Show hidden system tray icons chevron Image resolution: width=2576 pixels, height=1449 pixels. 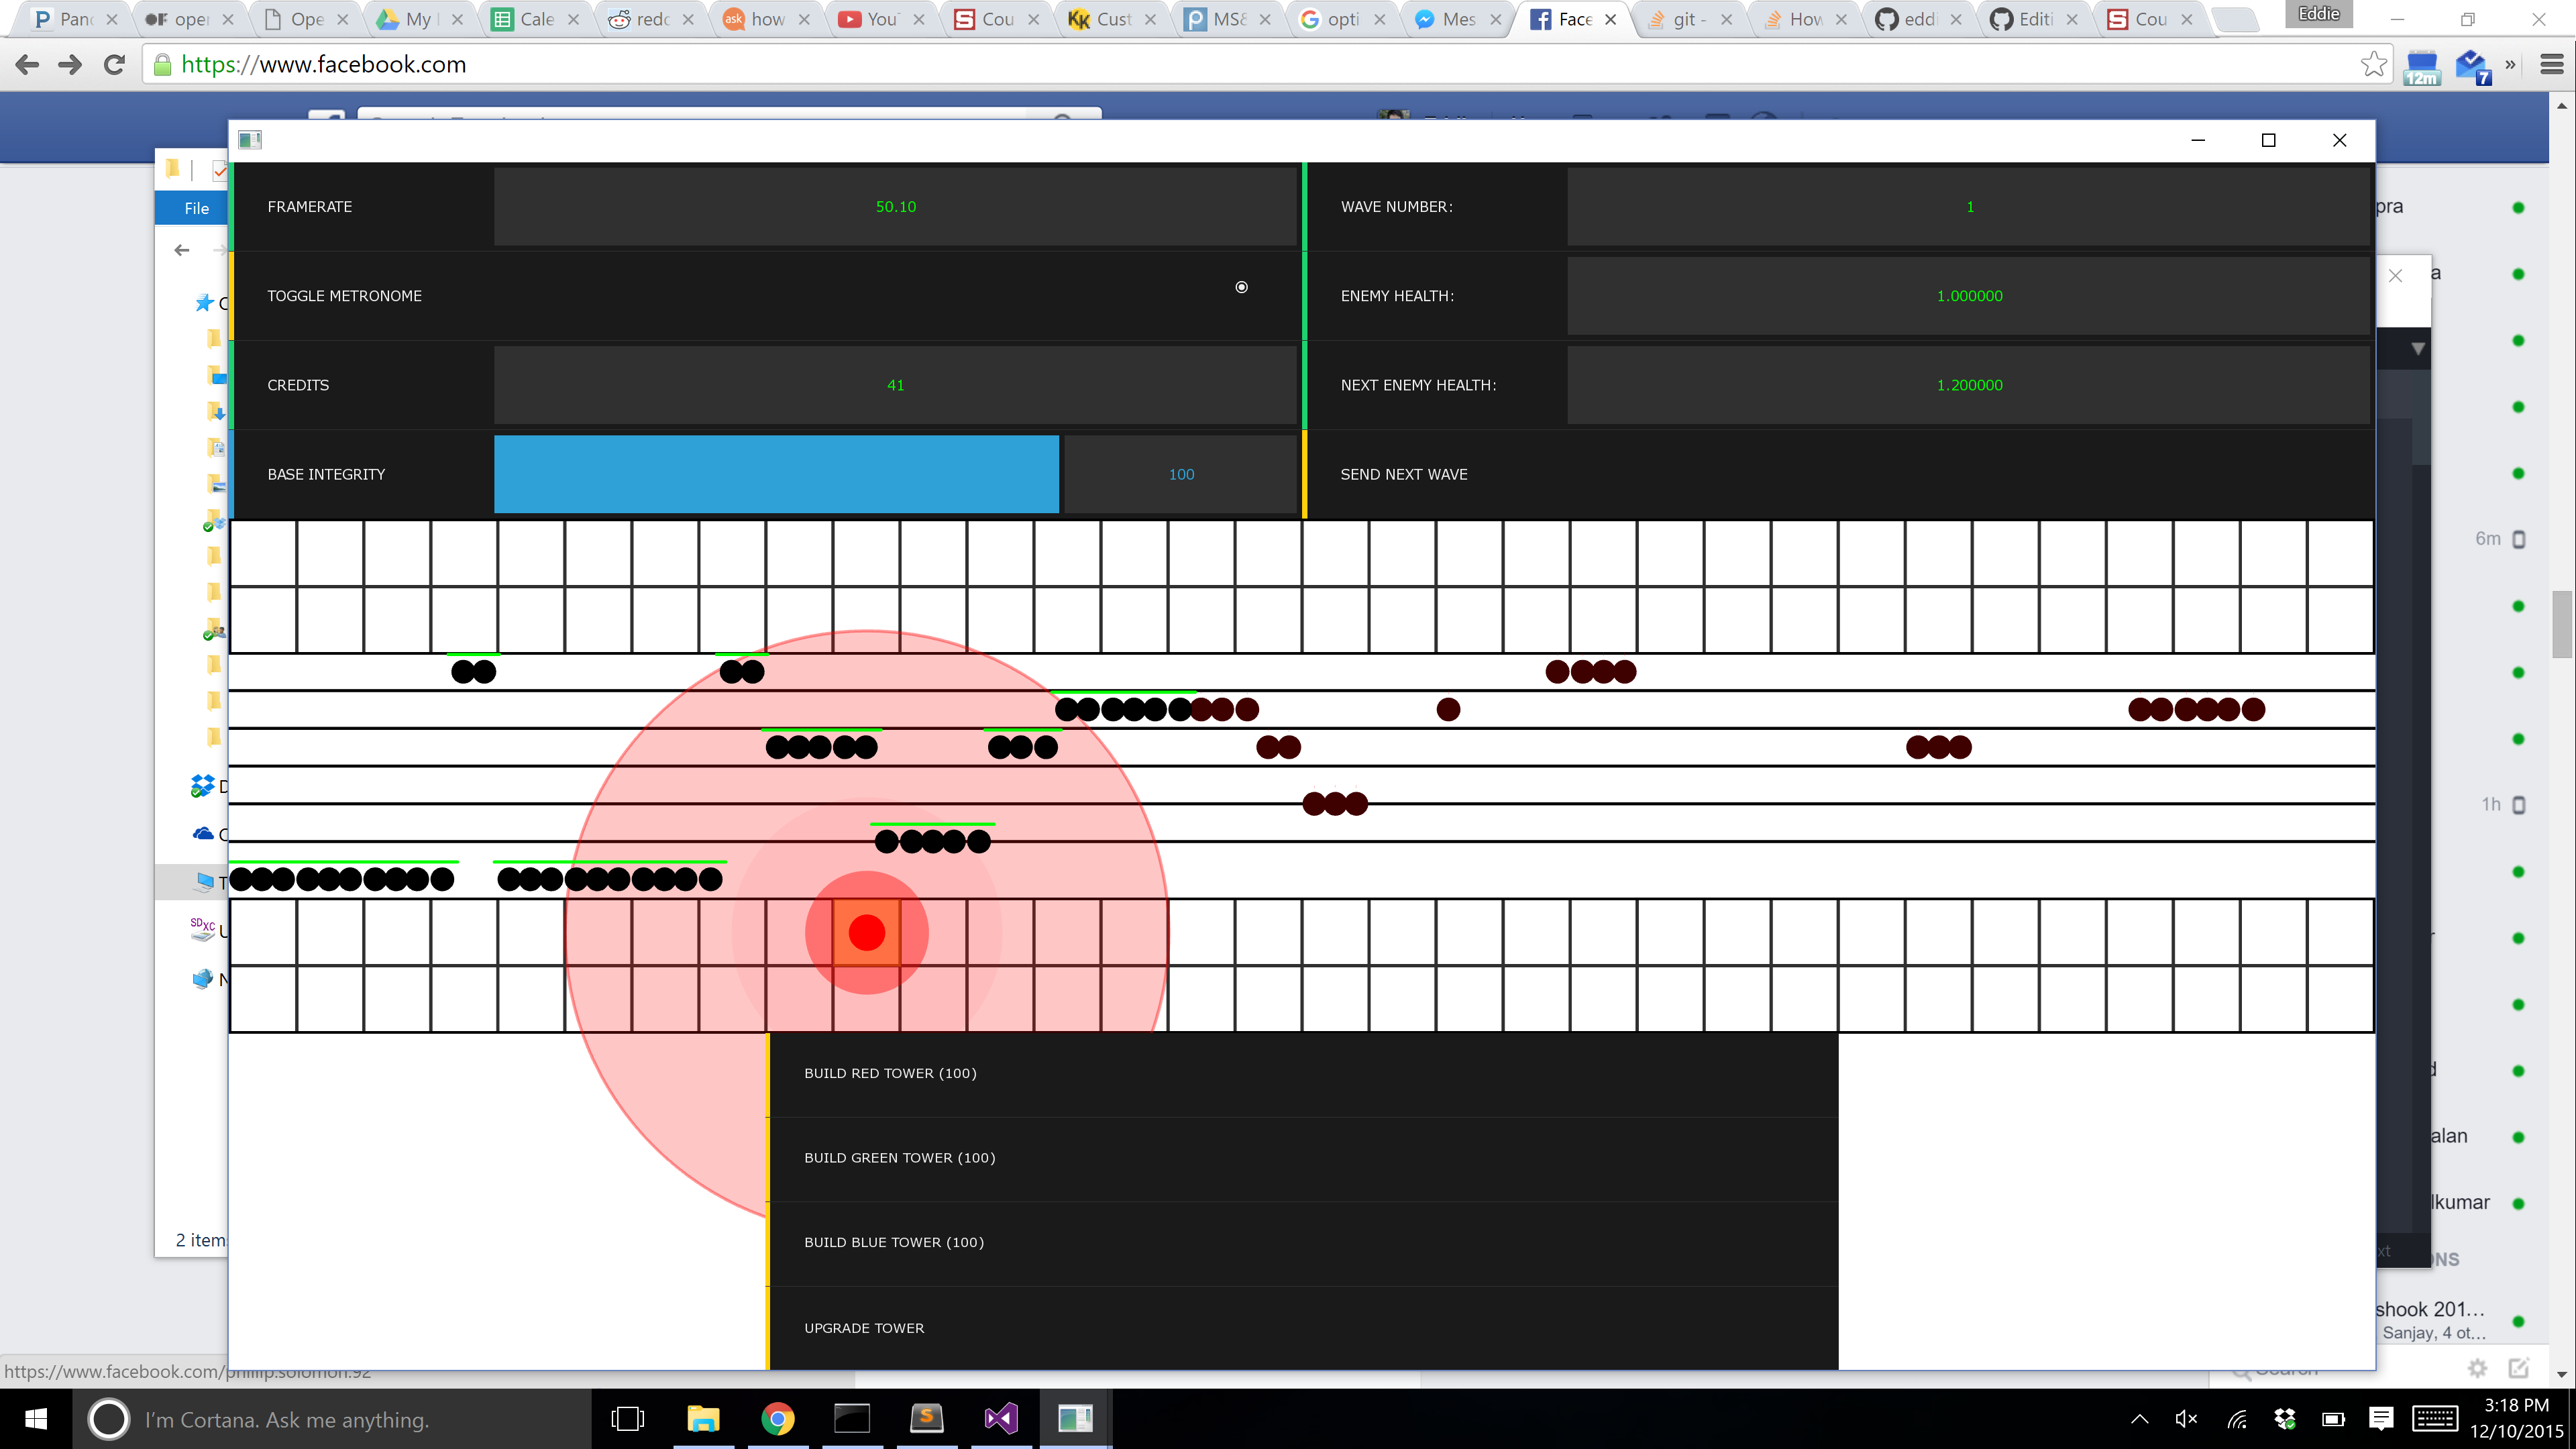point(2139,1418)
